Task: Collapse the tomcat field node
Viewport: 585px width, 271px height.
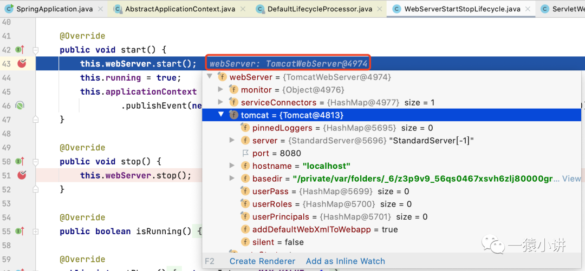Action: (222, 115)
